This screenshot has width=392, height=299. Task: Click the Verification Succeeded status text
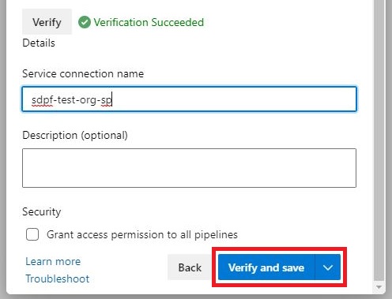tap(149, 22)
